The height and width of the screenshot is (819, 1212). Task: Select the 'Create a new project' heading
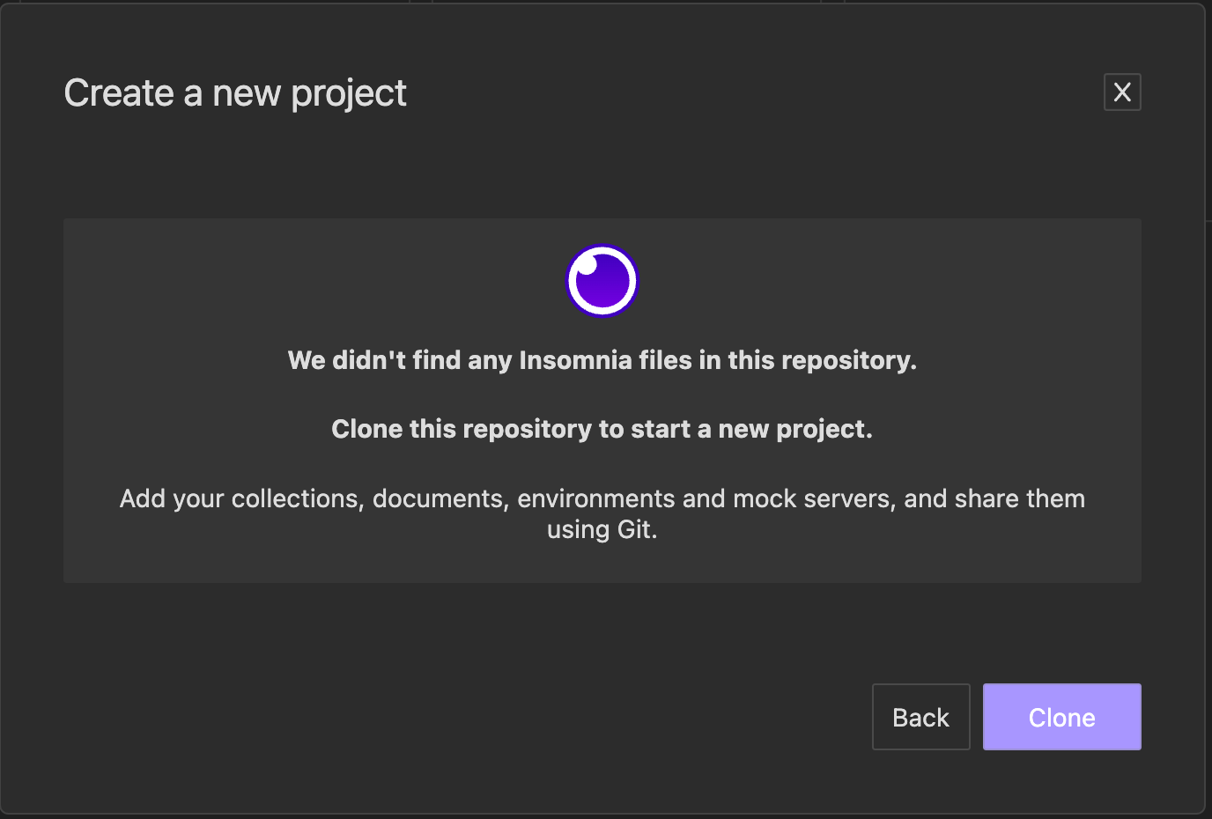point(235,93)
